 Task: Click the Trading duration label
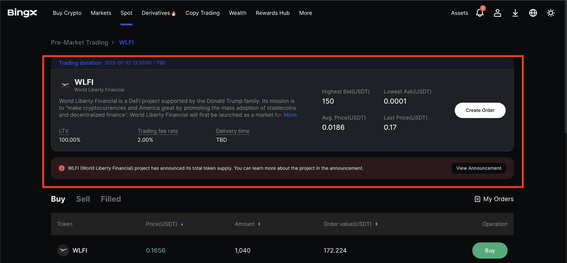pos(80,63)
